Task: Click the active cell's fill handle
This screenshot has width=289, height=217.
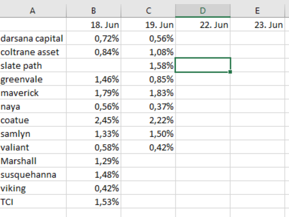Action: (230, 72)
